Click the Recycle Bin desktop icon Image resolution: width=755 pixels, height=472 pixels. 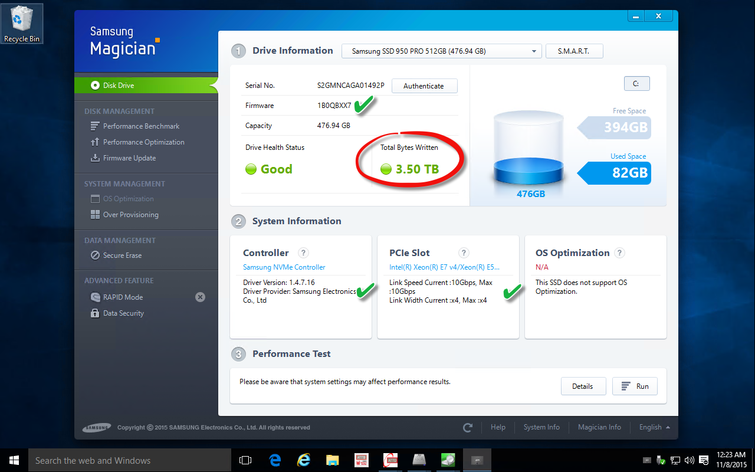tap(22, 23)
